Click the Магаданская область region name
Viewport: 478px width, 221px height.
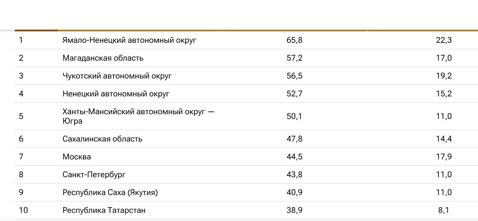pyautogui.click(x=103, y=58)
